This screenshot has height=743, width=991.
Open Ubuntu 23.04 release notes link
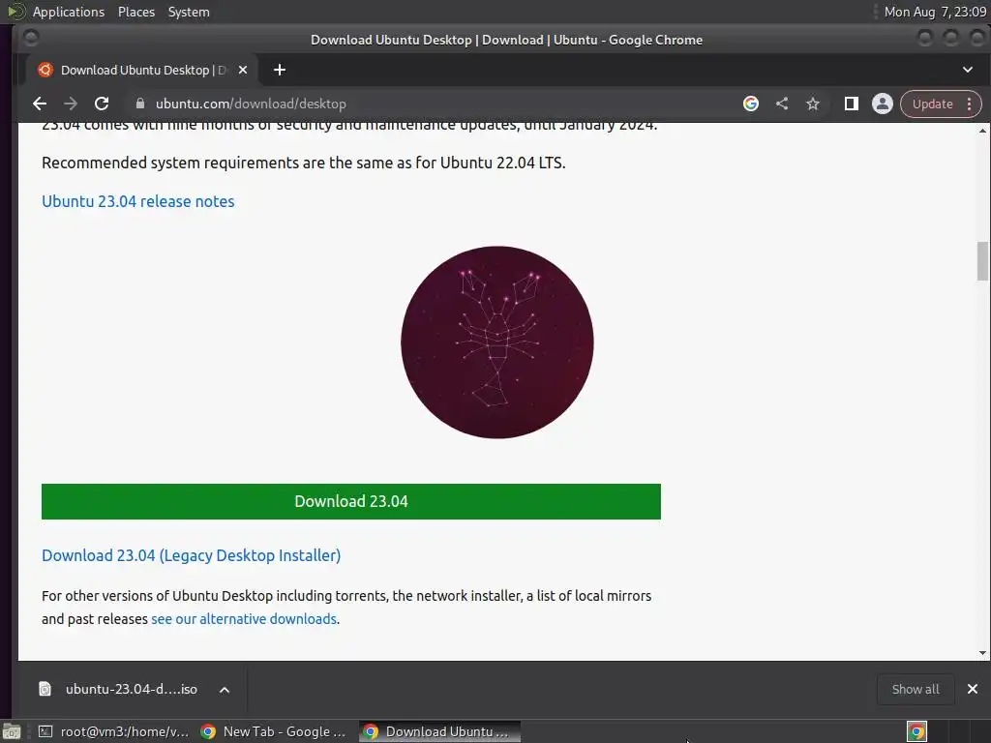point(137,201)
